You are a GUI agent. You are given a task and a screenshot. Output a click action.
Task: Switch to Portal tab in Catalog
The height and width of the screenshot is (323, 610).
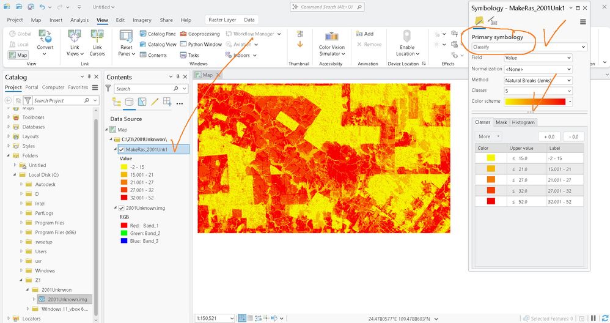pos(32,87)
